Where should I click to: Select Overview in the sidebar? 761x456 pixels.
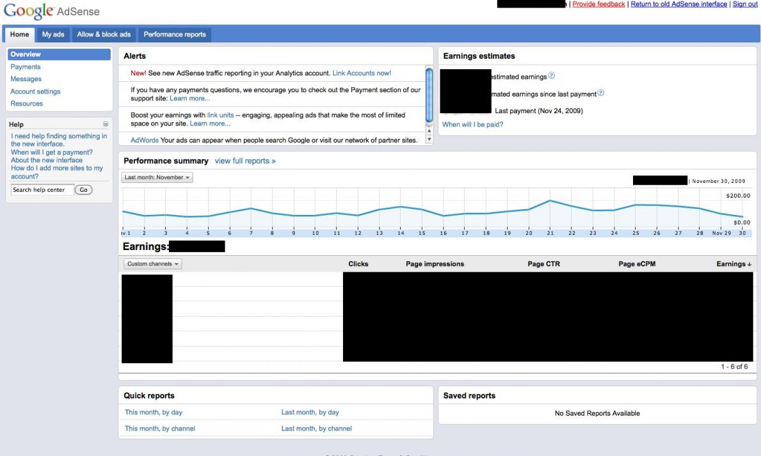click(x=60, y=54)
